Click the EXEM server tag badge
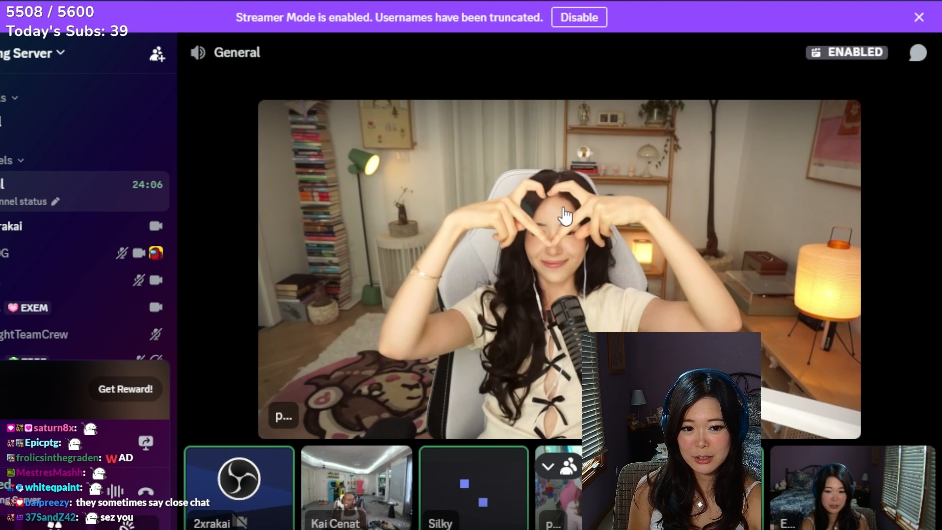942x530 pixels. tap(28, 308)
